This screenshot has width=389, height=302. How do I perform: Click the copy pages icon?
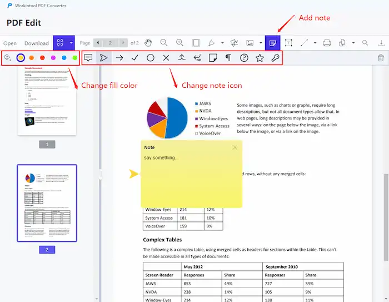(x=342, y=43)
